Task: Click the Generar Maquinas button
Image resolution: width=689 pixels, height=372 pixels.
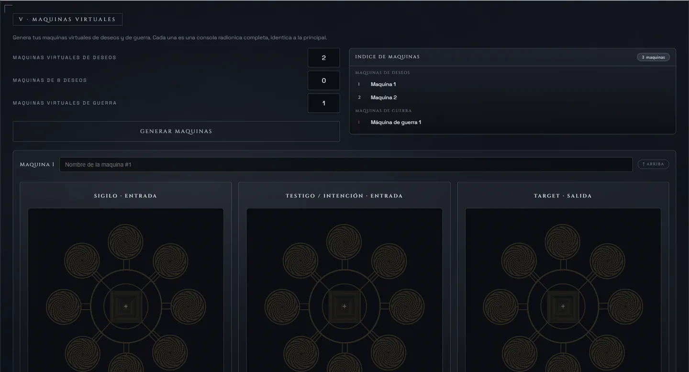Action: coord(176,131)
